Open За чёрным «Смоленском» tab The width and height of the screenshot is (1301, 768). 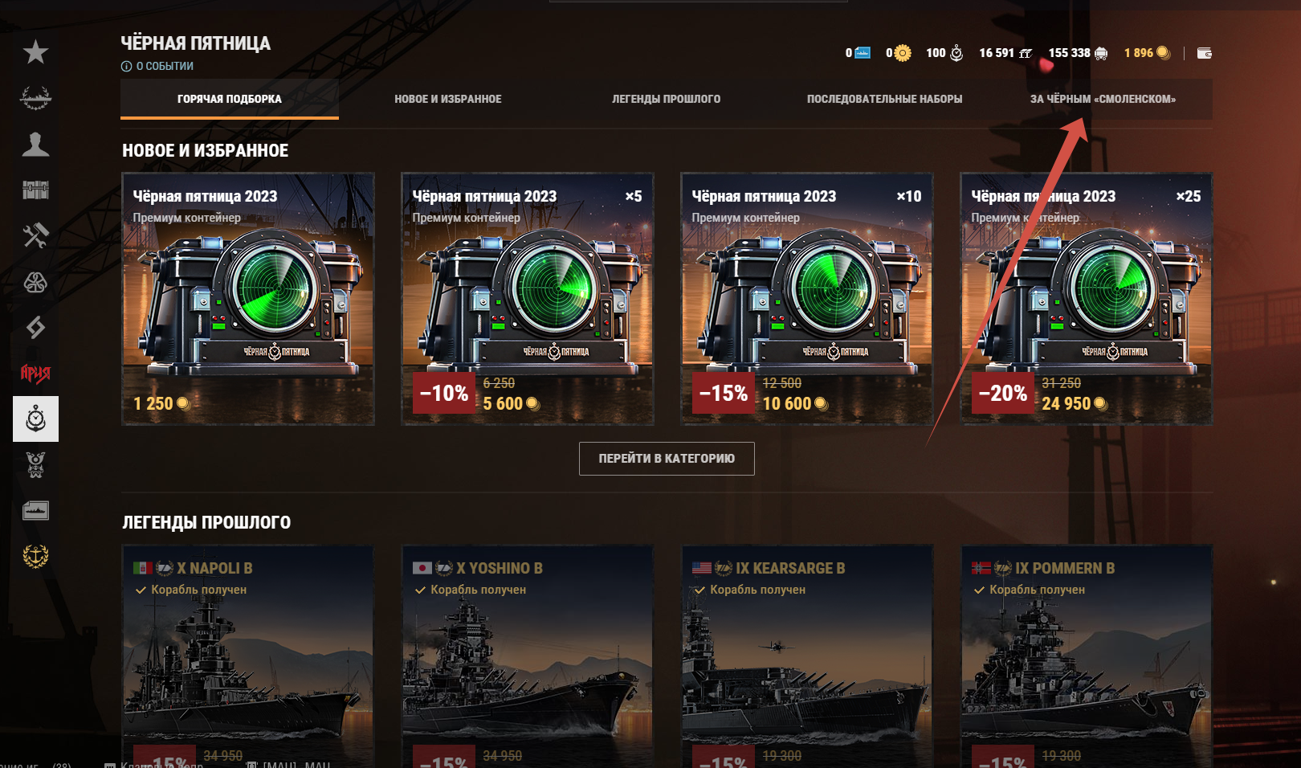pyautogui.click(x=1103, y=99)
